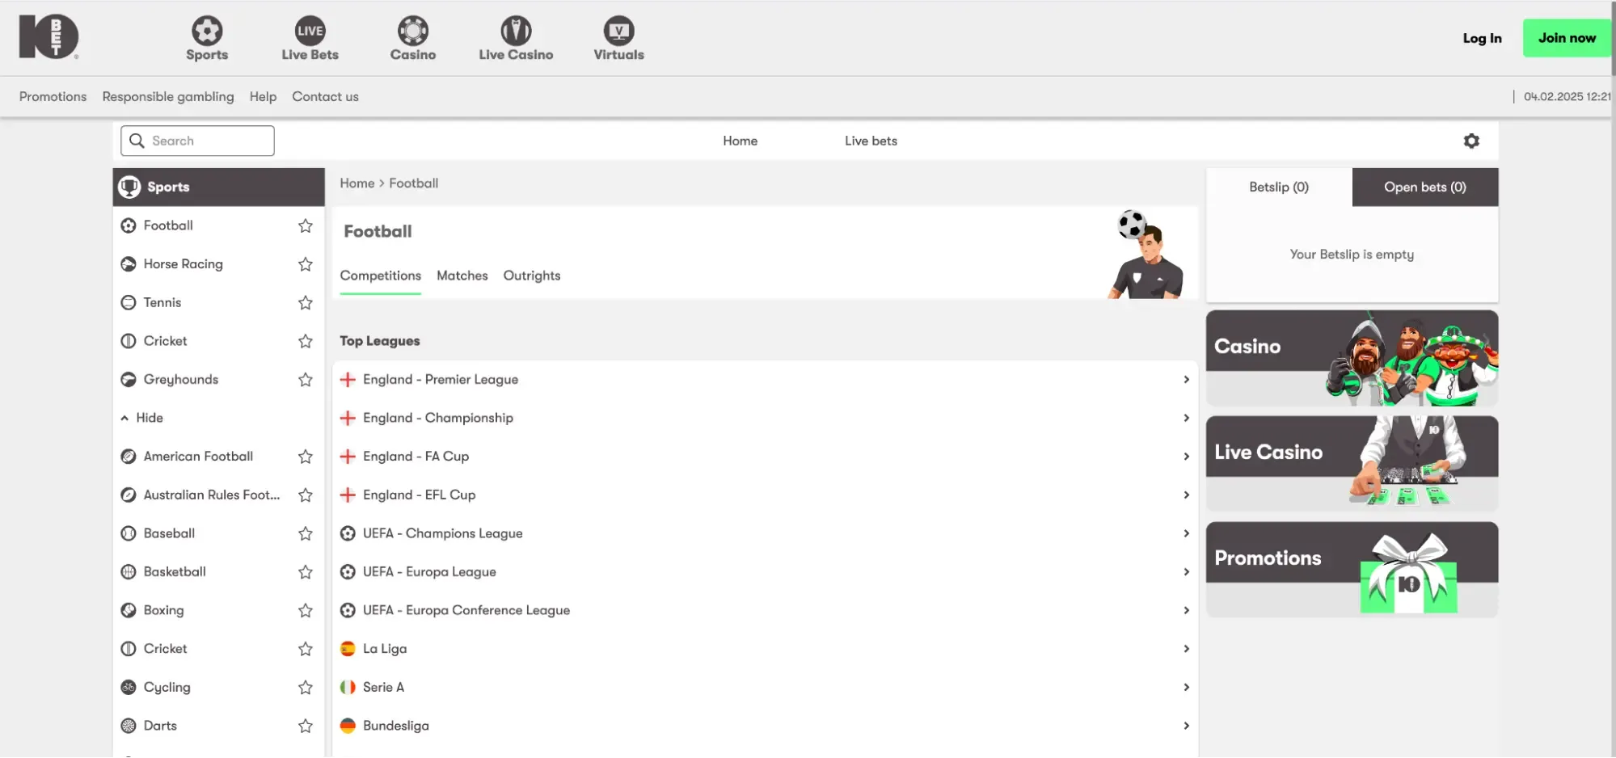Click the Search input field

[x=197, y=141]
